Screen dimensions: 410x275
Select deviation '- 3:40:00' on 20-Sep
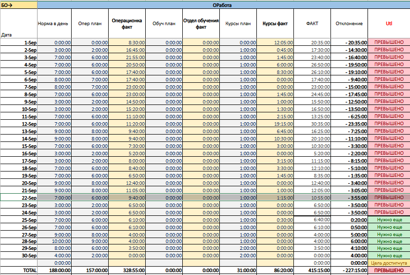(x=349, y=183)
